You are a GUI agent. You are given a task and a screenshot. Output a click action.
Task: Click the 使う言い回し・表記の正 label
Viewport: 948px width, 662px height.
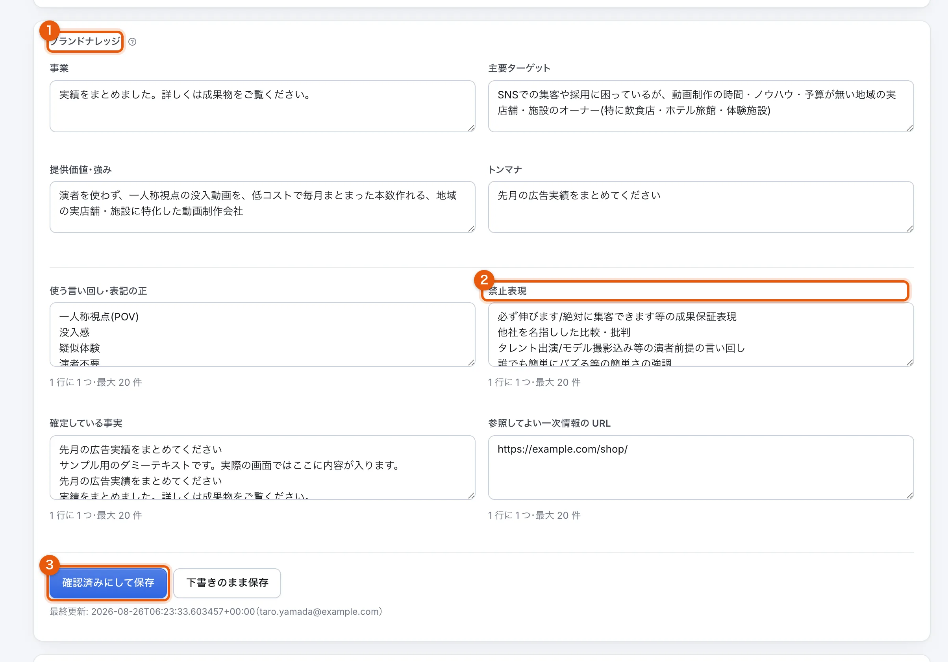point(98,291)
